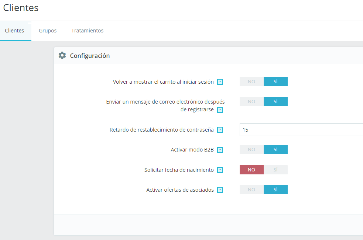Click the Solicitar fecha de nacimiento label
Viewport: 363px width, 240px height.
tap(179, 170)
